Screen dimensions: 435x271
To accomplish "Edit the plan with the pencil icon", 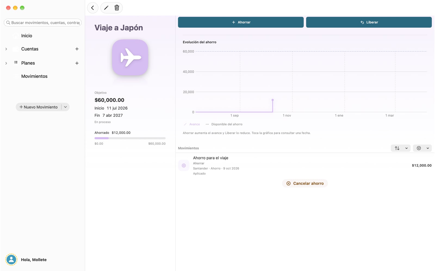I will pyautogui.click(x=106, y=8).
